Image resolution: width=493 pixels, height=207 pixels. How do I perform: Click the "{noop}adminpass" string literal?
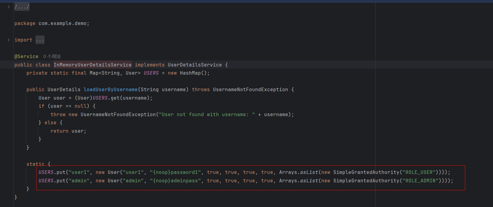click(175, 181)
